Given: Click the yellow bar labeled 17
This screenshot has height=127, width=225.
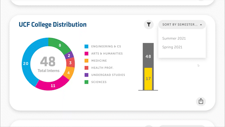Looking at the screenshot, I should (x=148, y=79).
